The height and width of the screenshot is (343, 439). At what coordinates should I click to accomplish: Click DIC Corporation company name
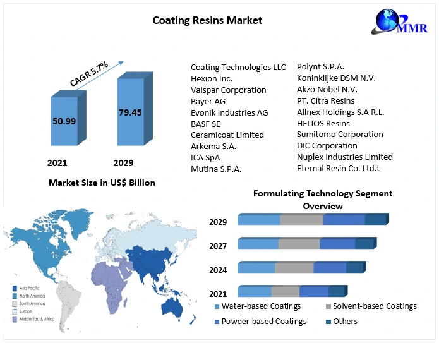point(327,145)
